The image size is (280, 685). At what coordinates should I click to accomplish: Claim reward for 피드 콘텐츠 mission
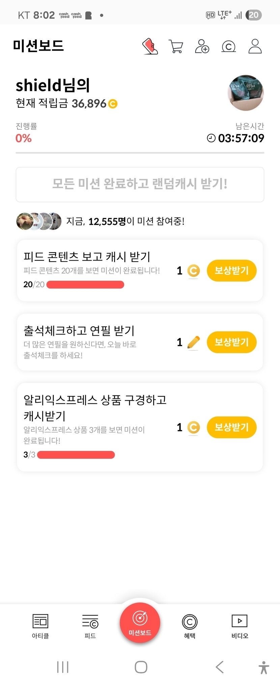231,270
